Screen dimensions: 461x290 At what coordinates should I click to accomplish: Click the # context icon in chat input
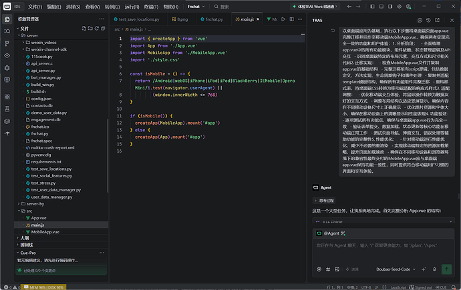pyautogui.click(x=328, y=269)
